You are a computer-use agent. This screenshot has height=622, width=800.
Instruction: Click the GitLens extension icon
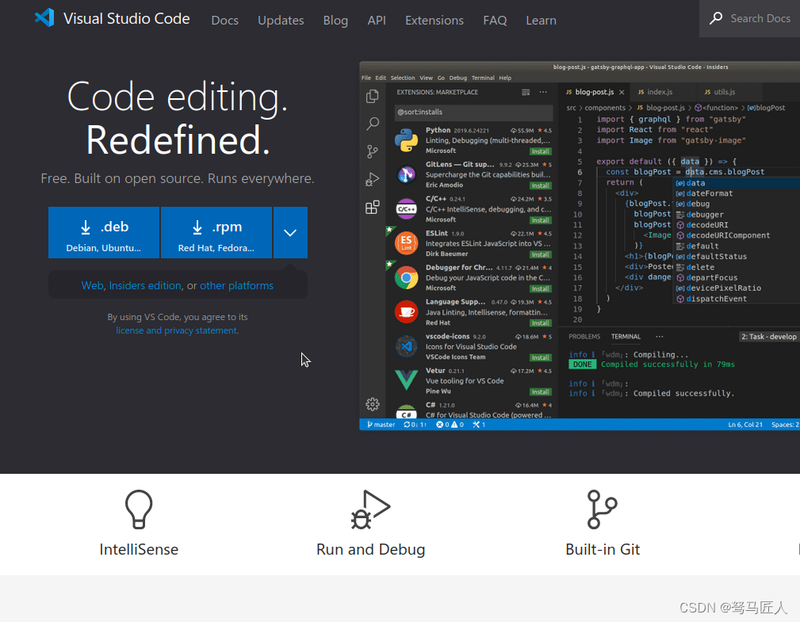[406, 174]
